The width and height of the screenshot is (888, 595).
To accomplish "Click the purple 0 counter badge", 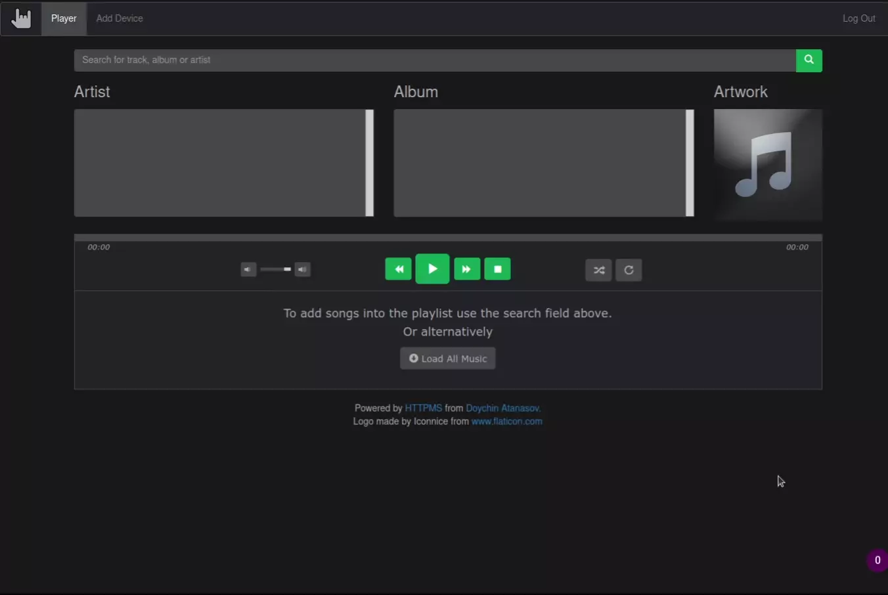I will [877, 560].
